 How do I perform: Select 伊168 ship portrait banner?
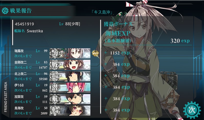pyautogui.click(x=70, y=88)
